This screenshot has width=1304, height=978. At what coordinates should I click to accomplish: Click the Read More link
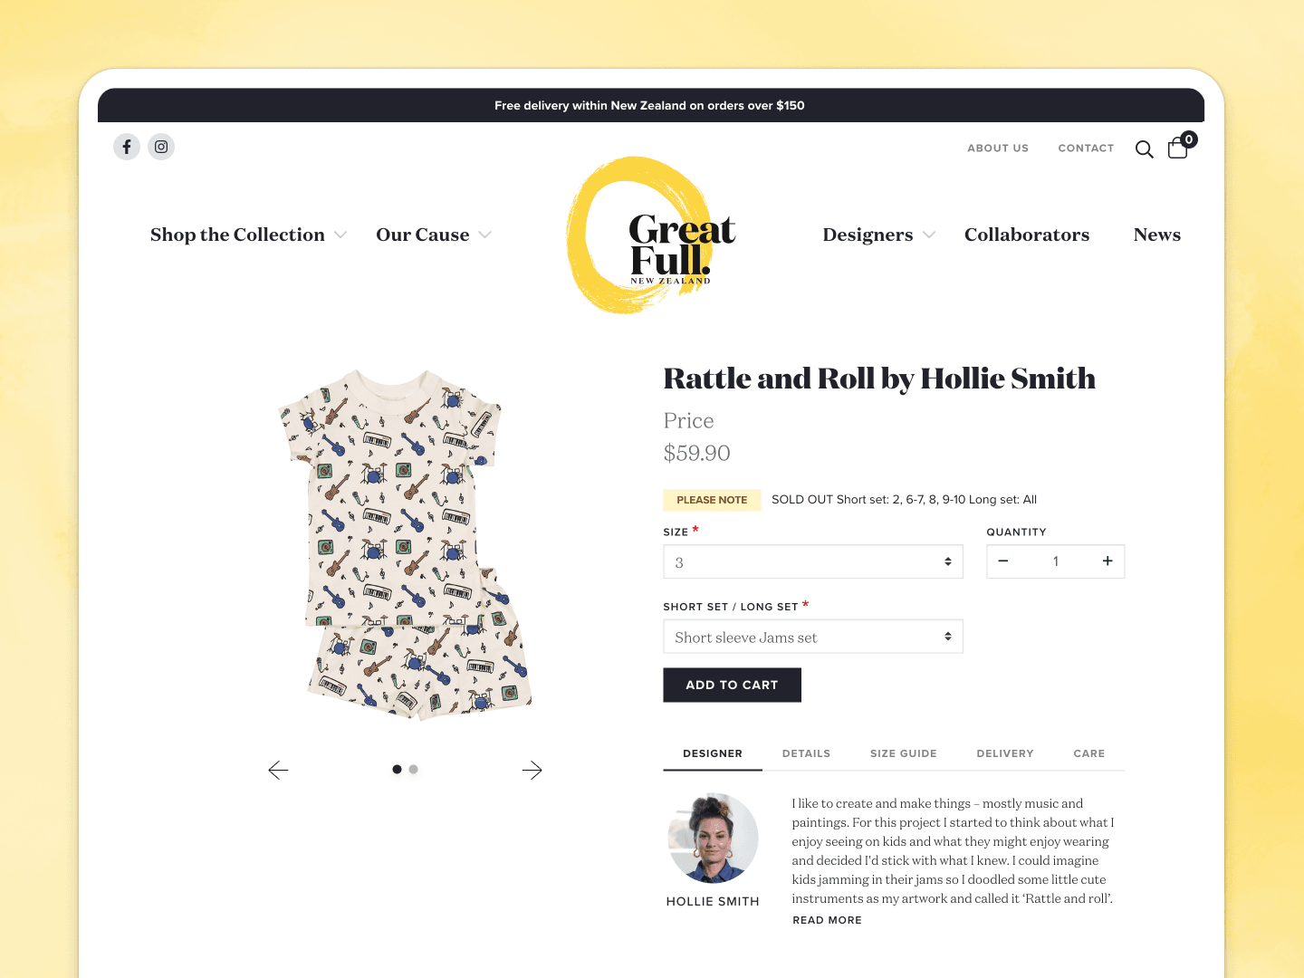pos(828,920)
